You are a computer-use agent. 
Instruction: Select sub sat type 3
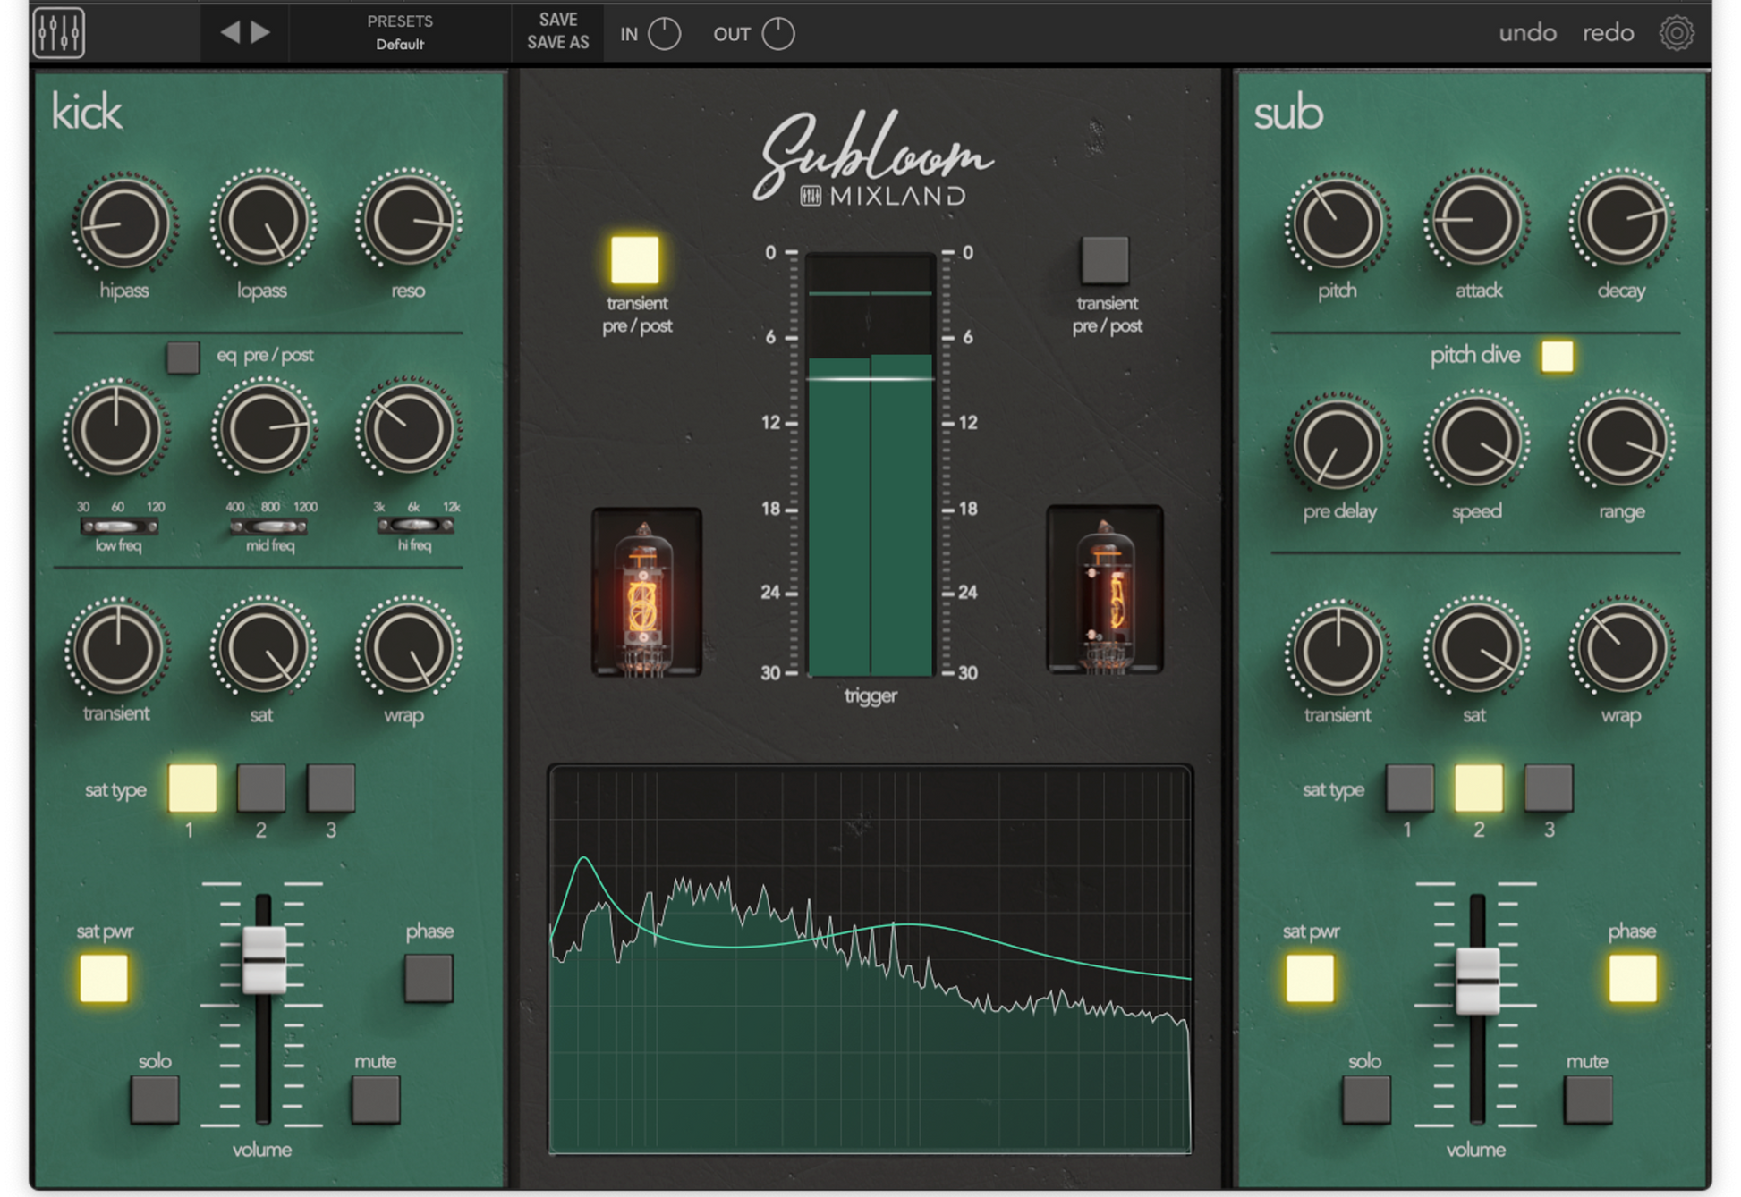(x=1548, y=788)
